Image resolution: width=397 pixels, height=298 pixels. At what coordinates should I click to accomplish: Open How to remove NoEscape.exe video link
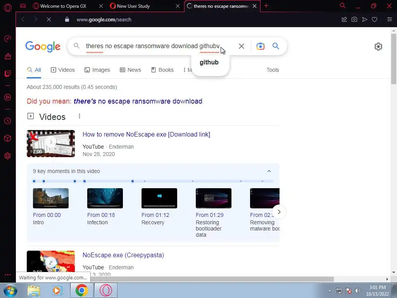tap(146, 135)
